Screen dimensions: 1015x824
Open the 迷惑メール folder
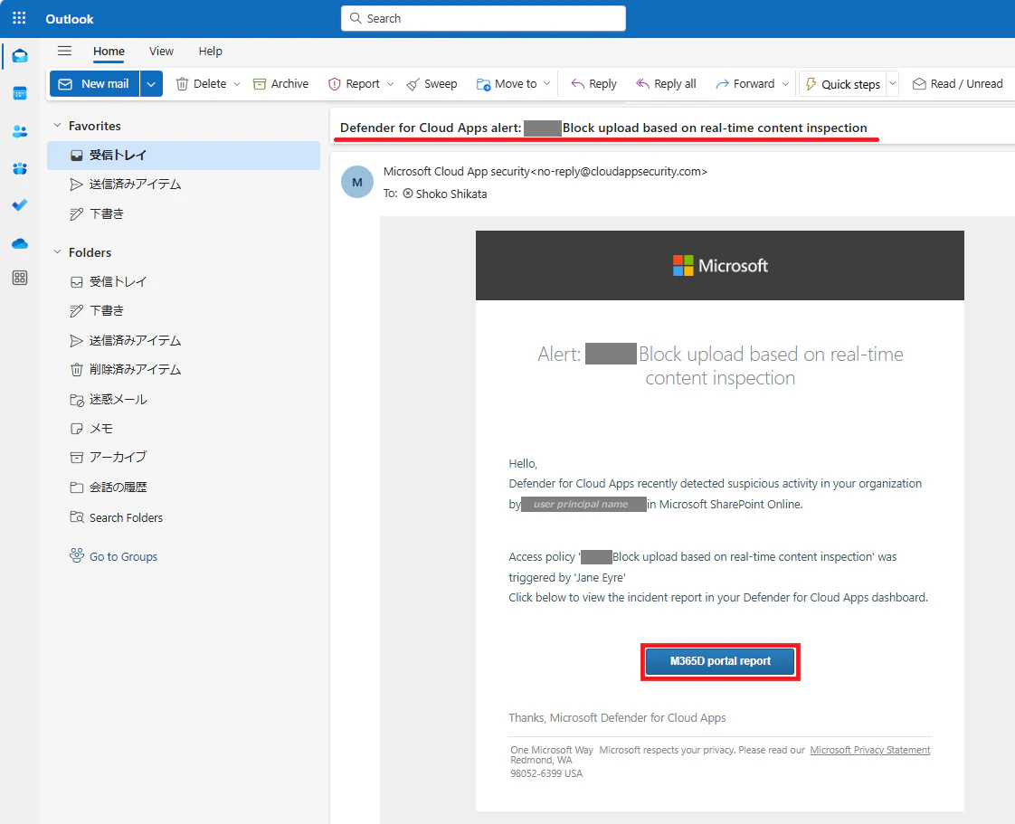[x=184, y=400]
